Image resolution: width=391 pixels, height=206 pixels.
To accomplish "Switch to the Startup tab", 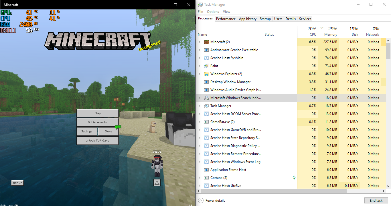I will tap(265, 19).
